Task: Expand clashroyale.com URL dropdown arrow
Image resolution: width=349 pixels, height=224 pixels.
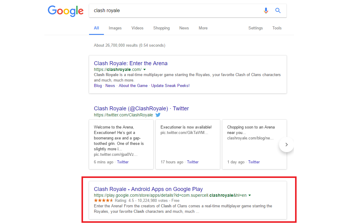Action: pyautogui.click(x=145, y=70)
